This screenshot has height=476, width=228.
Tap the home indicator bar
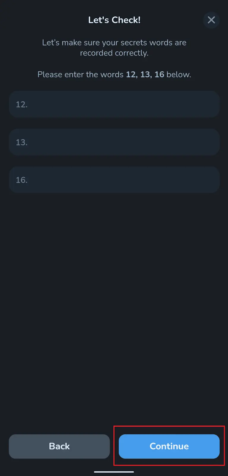tap(114, 472)
